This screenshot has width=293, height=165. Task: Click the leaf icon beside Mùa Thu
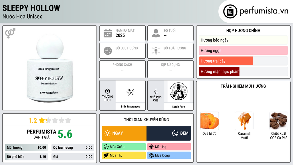pyautogui.click(x=106, y=155)
